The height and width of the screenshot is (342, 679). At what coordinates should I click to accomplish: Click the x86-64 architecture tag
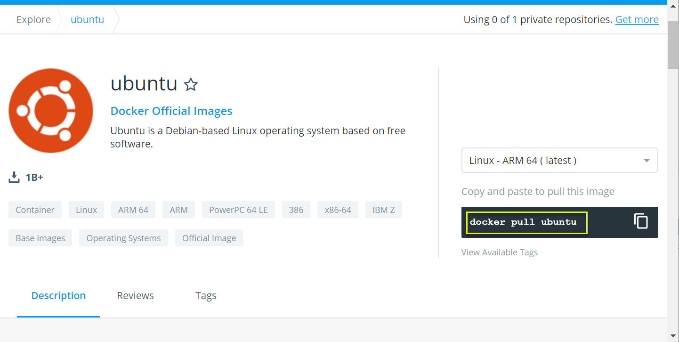pos(338,210)
